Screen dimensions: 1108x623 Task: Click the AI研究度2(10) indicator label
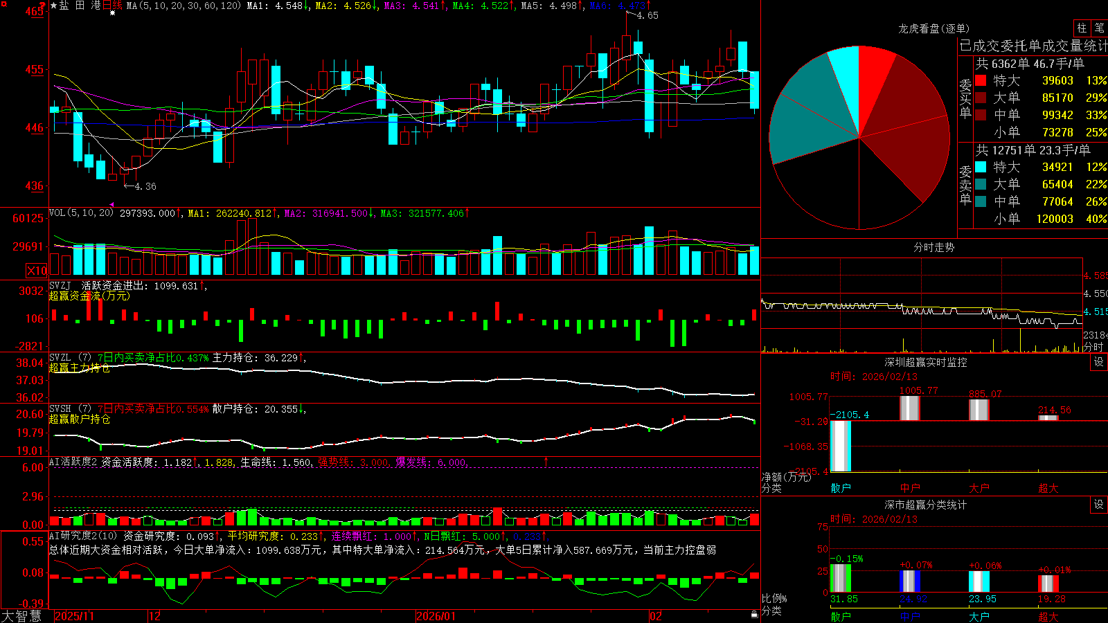tap(83, 536)
